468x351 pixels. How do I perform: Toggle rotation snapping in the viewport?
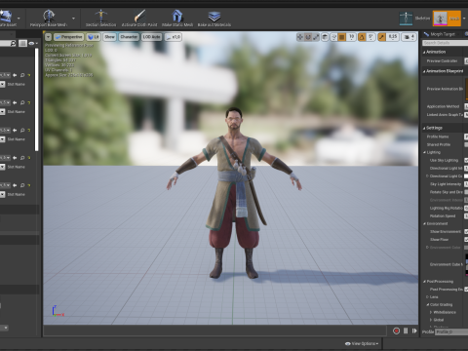362,37
